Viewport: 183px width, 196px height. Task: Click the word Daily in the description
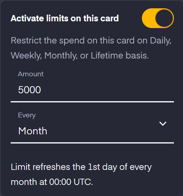160,41
